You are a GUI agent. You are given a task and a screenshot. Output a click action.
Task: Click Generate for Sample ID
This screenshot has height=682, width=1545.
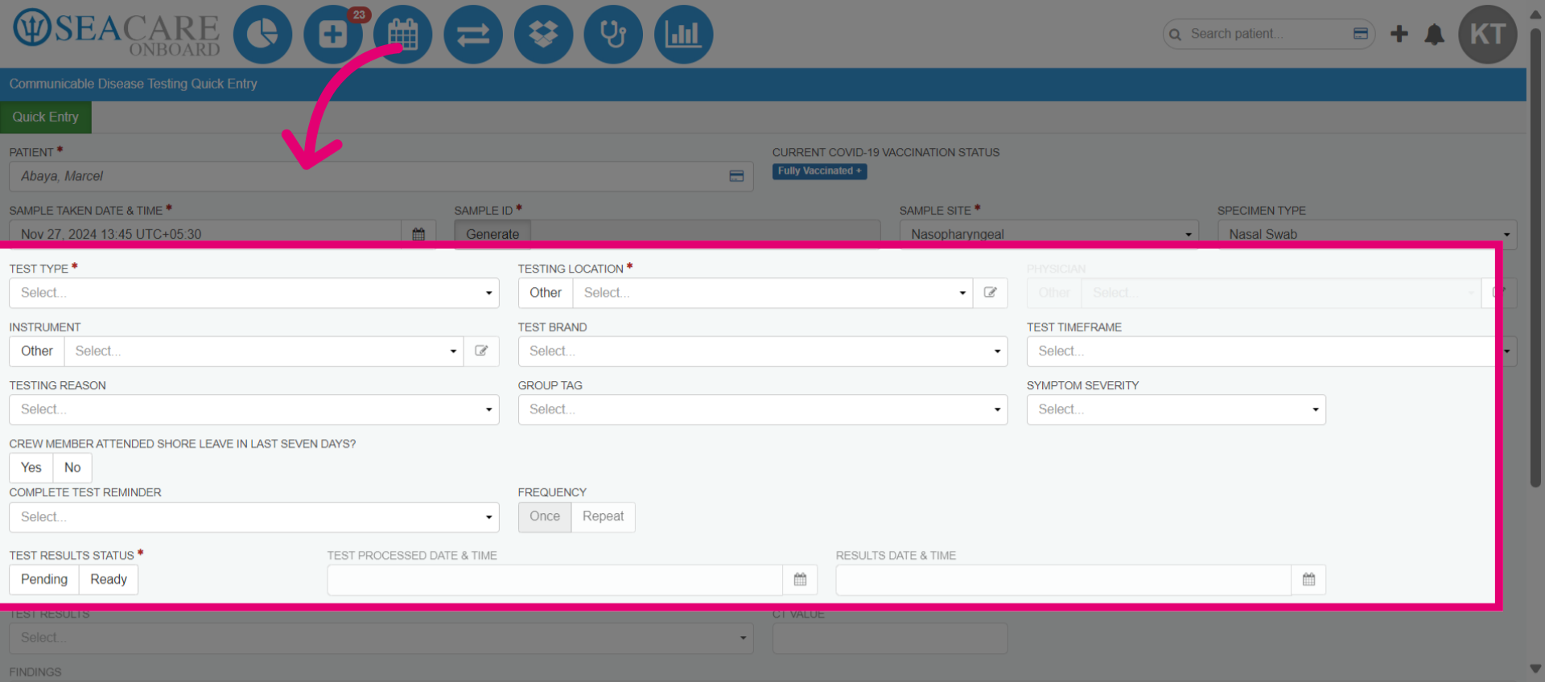[x=492, y=234]
